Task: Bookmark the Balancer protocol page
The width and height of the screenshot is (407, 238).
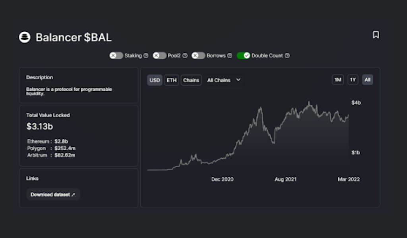Action: 376,35
